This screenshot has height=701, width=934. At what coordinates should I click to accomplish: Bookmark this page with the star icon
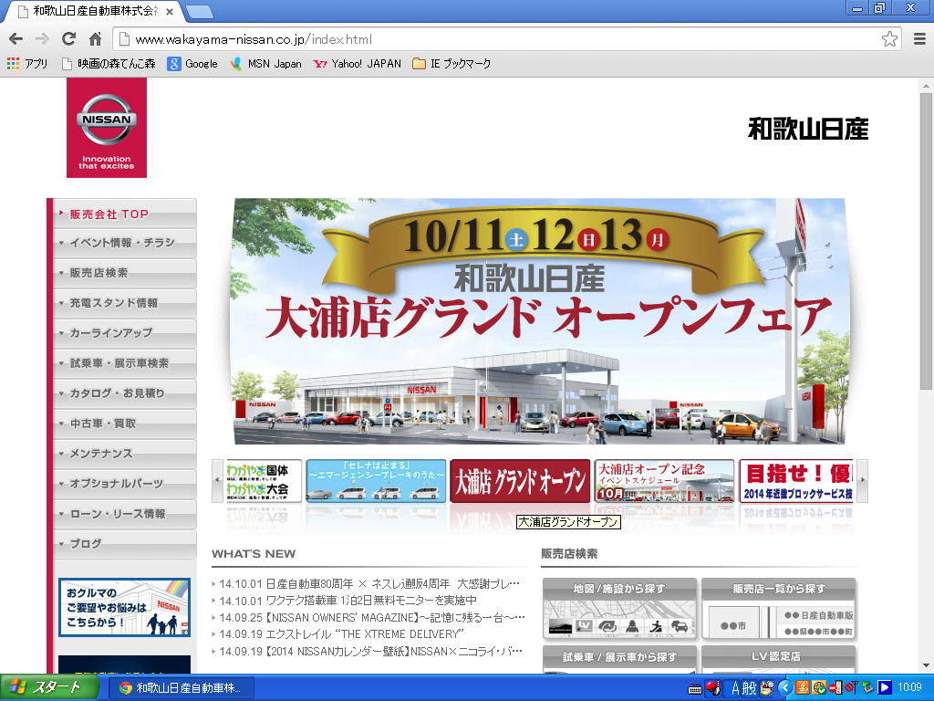(x=889, y=39)
